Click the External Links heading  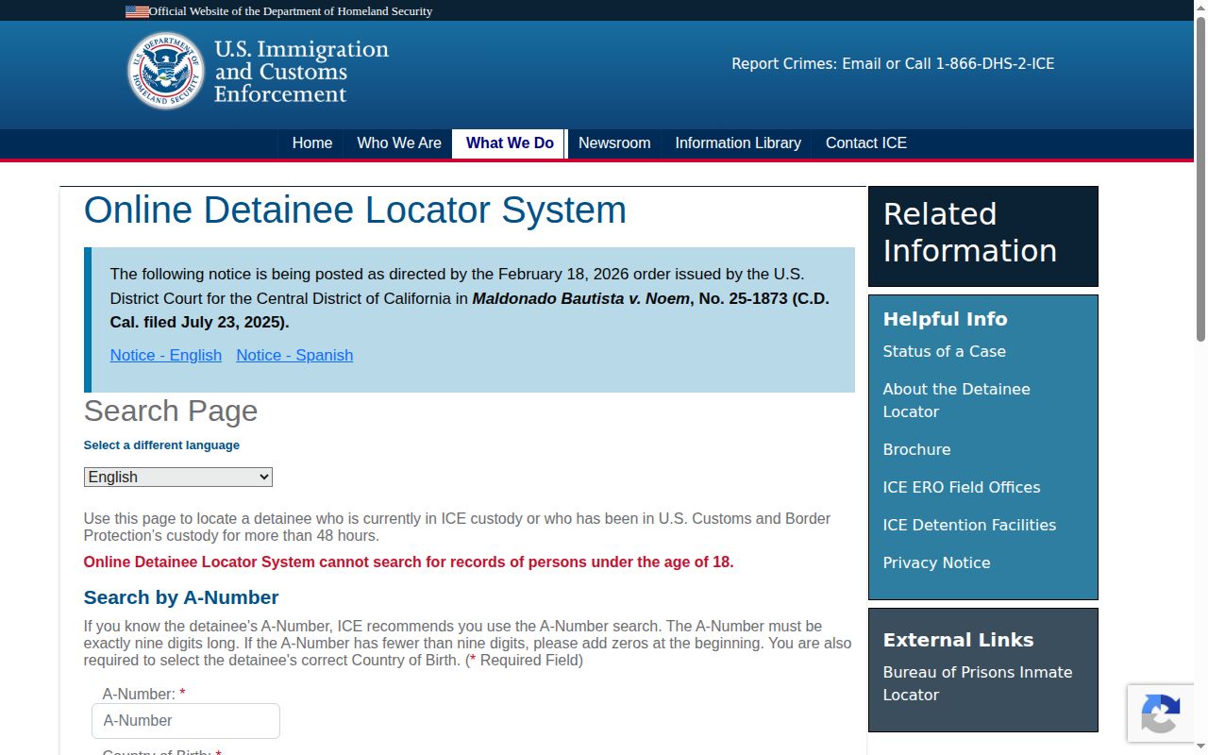click(x=959, y=640)
